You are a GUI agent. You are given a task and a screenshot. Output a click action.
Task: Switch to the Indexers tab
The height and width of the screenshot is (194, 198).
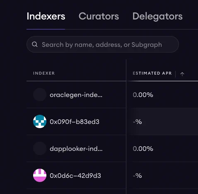[x=46, y=16]
